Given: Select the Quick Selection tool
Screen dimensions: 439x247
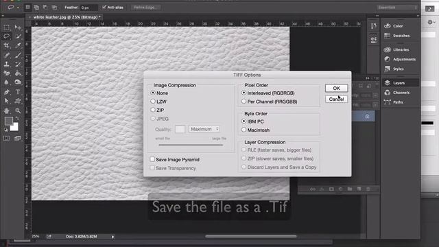Looking at the screenshot, I should click(x=18, y=36).
